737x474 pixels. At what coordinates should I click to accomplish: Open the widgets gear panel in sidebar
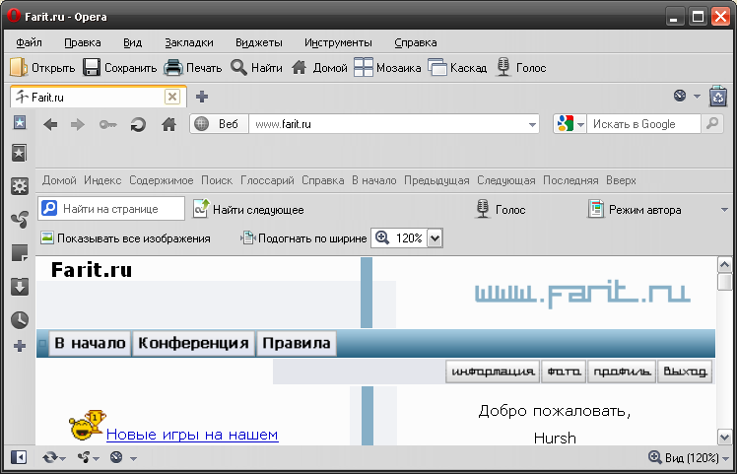tap(20, 186)
